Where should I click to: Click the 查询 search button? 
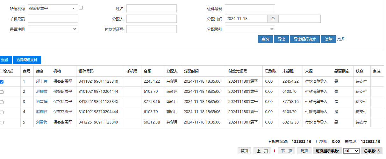pyautogui.click(x=265, y=39)
